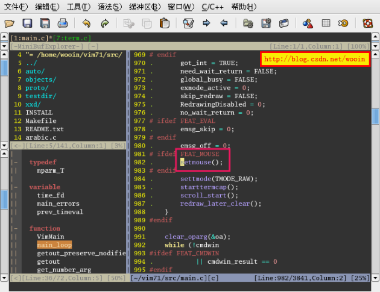Open Find and Replace from the toolbar
This screenshot has width=380, height=292.
188,23
